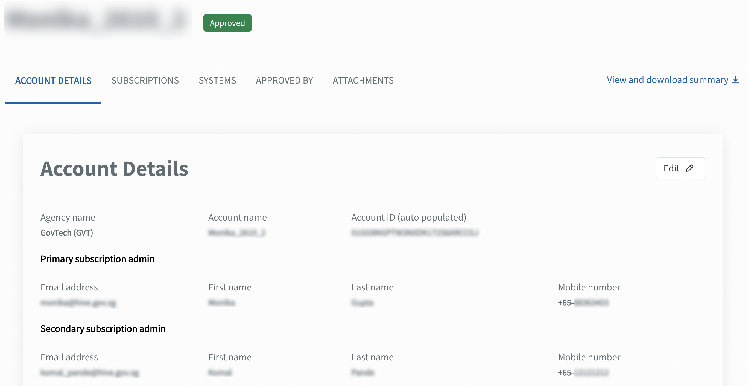
Task: Select the Account name value
Action: point(237,233)
